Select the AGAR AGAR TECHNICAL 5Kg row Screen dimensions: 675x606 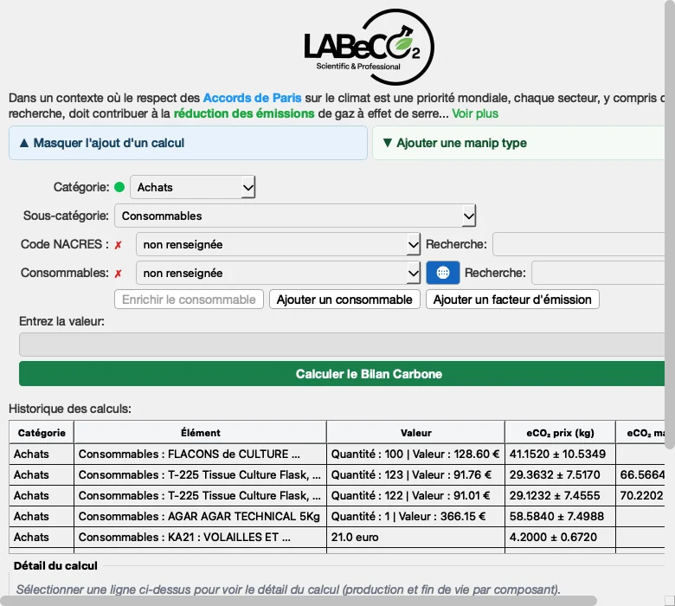pyautogui.click(x=337, y=516)
